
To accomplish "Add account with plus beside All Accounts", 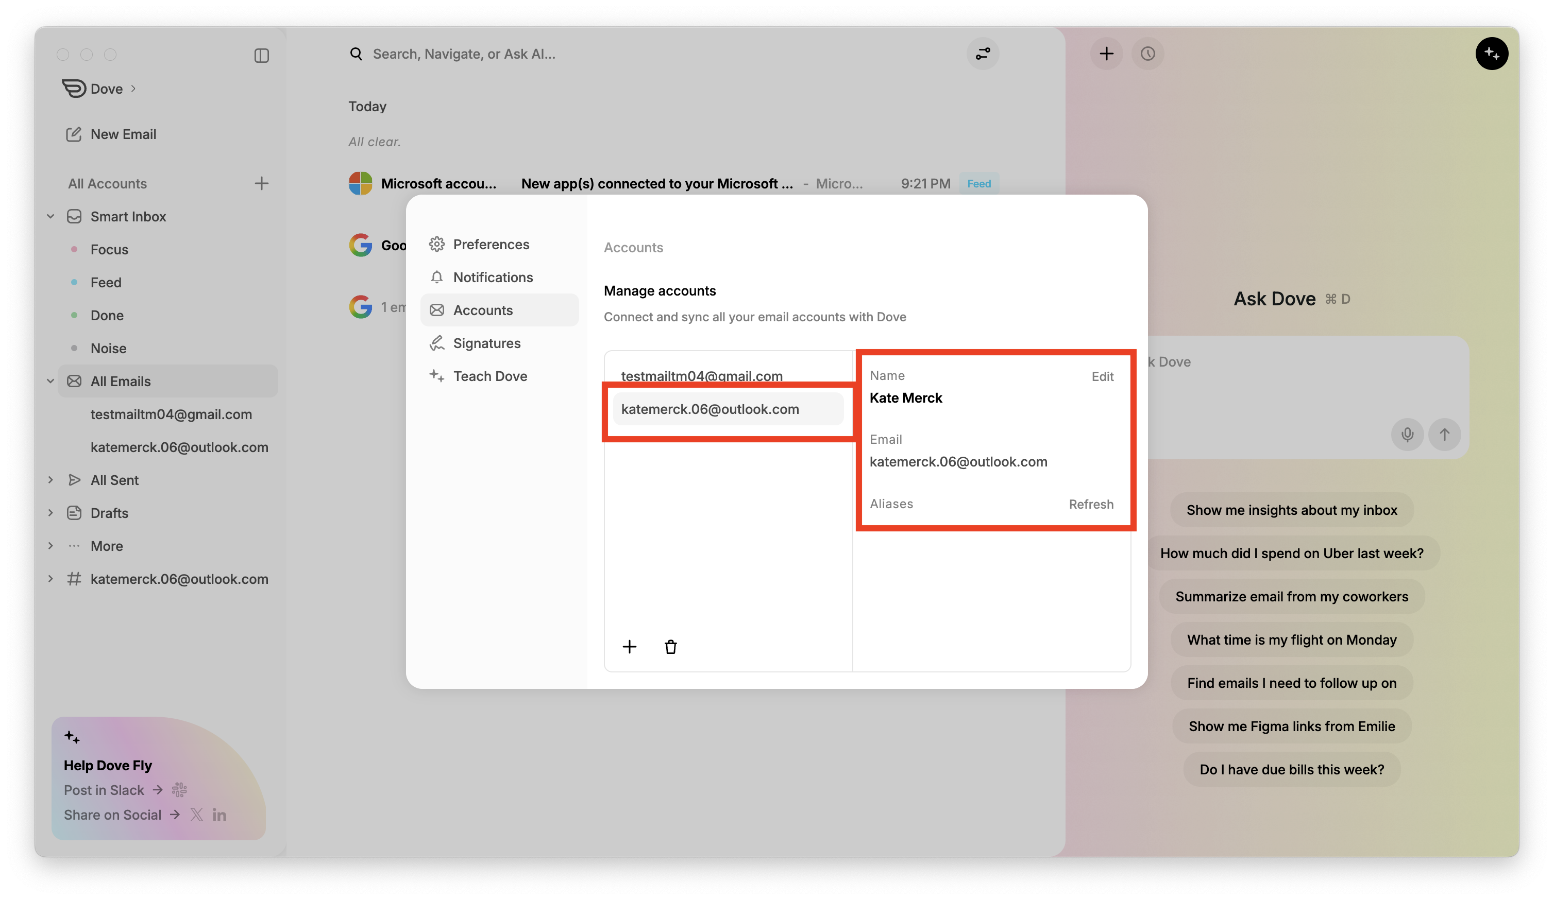I will click(x=261, y=184).
